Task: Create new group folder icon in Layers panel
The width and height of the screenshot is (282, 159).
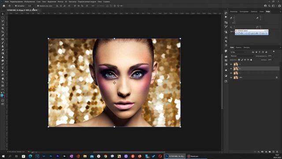Action: 270,152
